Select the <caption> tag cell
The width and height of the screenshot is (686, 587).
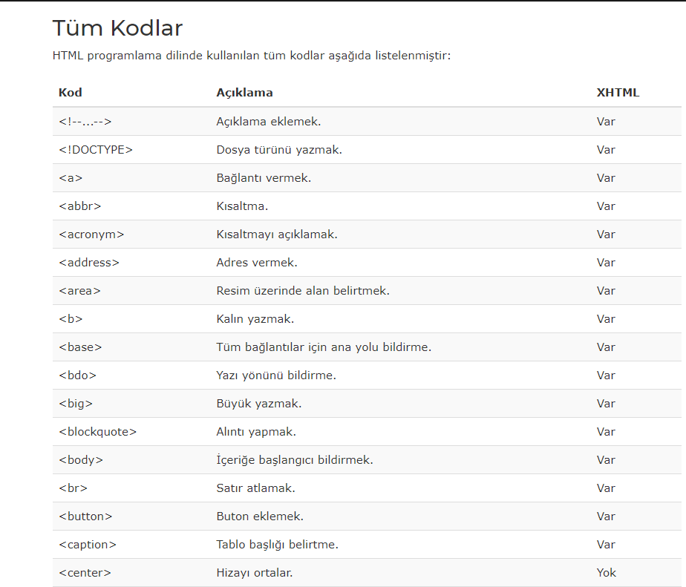pyautogui.click(x=88, y=545)
